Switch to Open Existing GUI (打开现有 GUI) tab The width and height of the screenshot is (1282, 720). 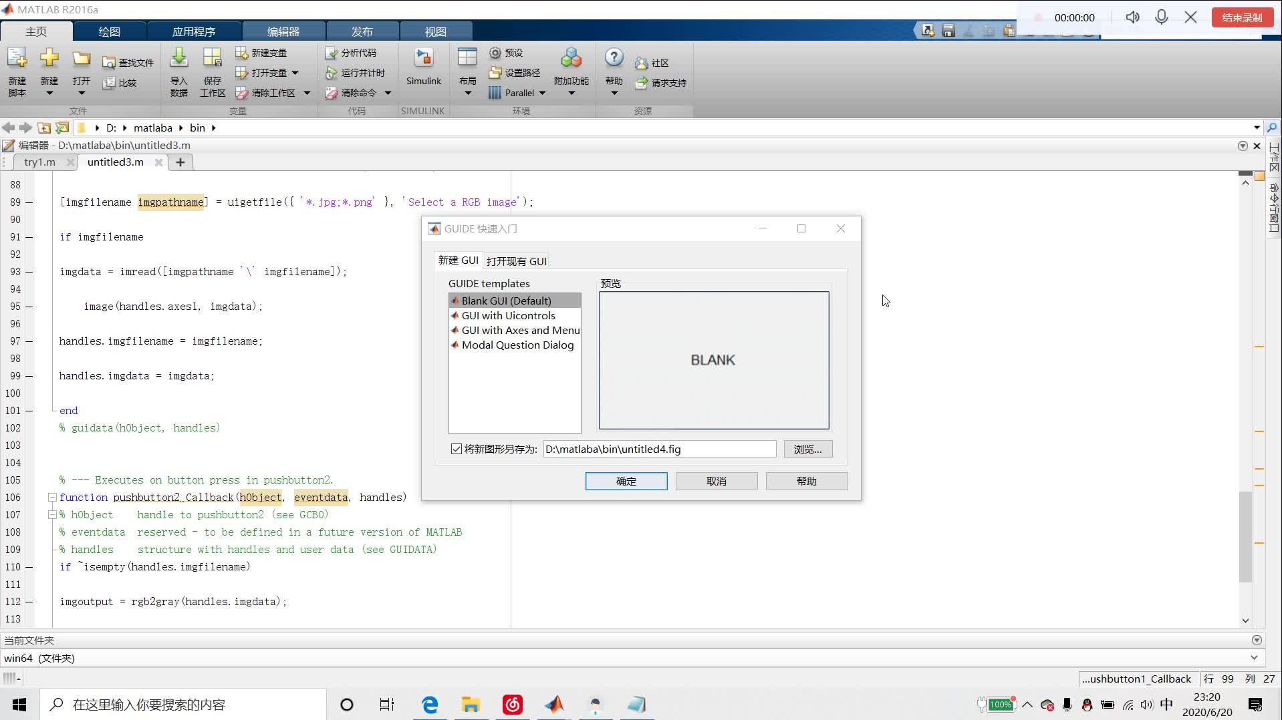(x=517, y=261)
